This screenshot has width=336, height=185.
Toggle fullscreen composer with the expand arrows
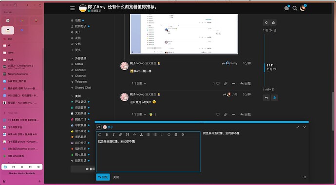coord(298,127)
